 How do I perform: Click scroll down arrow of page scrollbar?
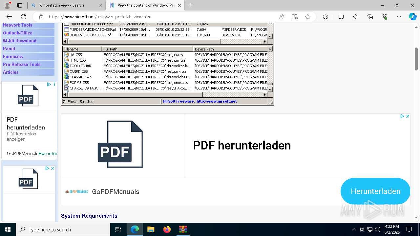tap(416, 217)
